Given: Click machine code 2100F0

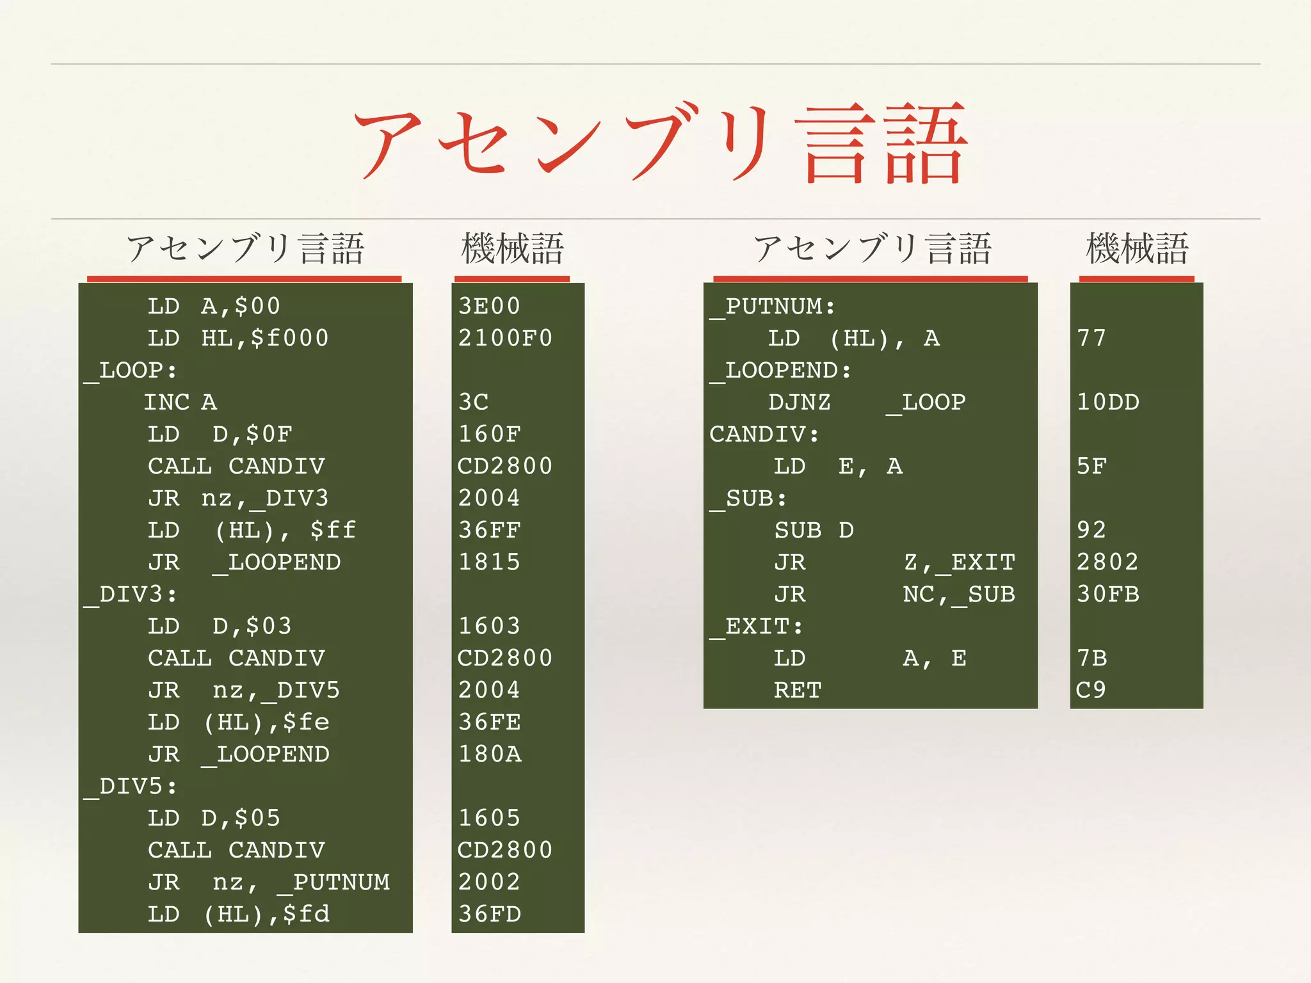Looking at the screenshot, I should pyautogui.click(x=505, y=338).
